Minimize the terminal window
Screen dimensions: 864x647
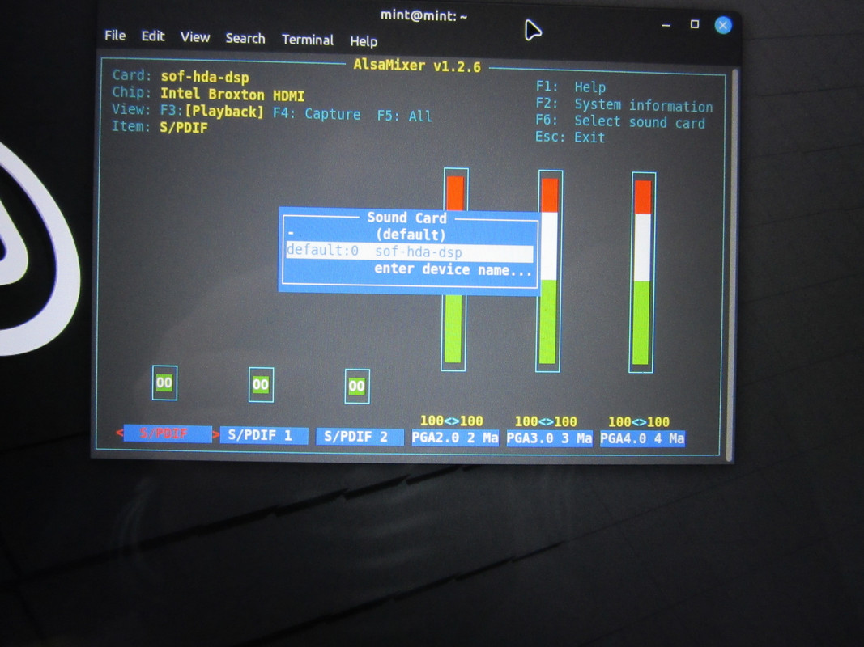tap(666, 25)
